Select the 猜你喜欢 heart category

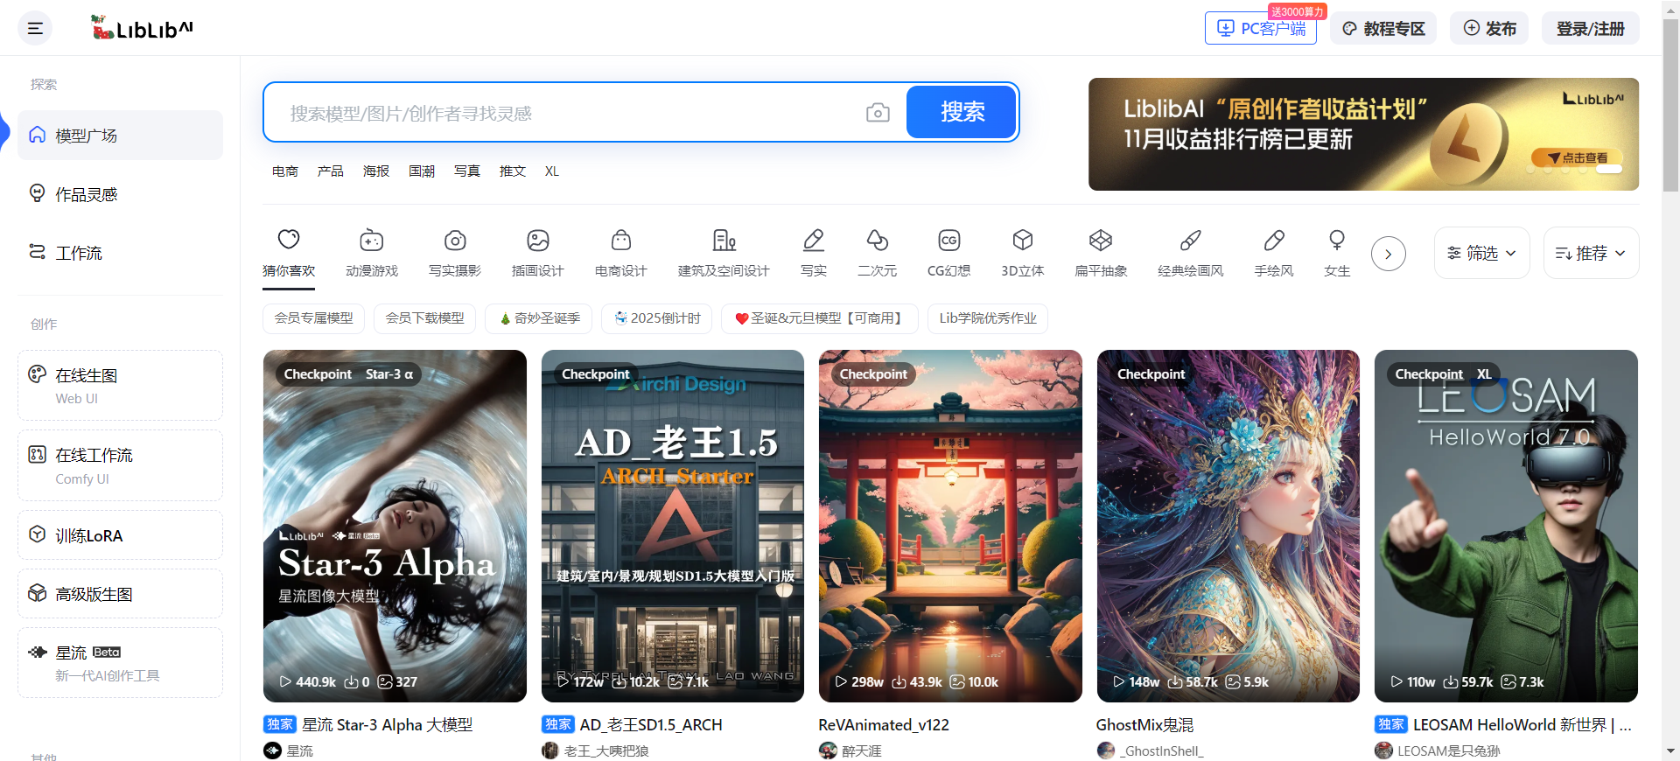[289, 253]
